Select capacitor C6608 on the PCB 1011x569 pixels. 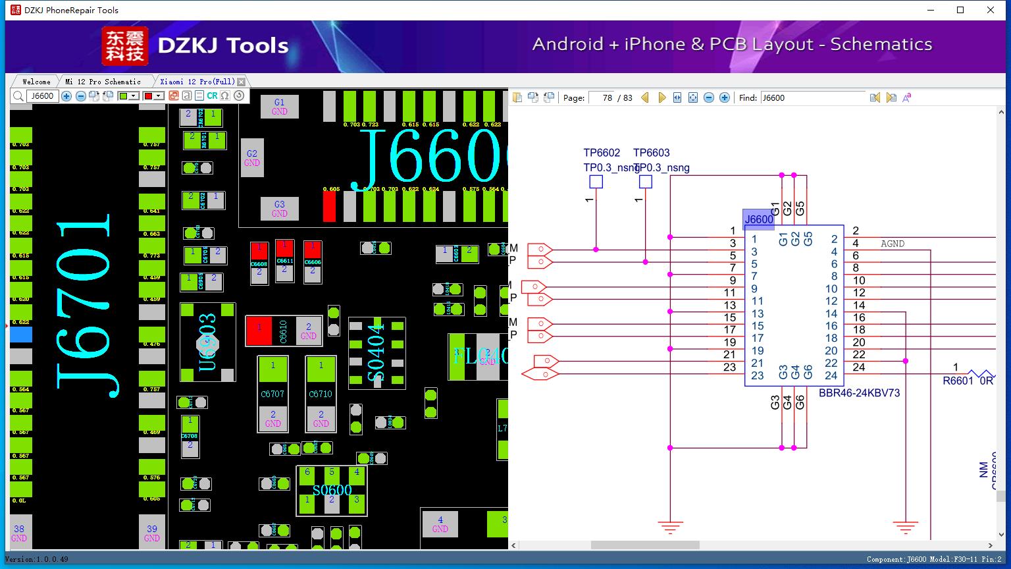point(259,263)
